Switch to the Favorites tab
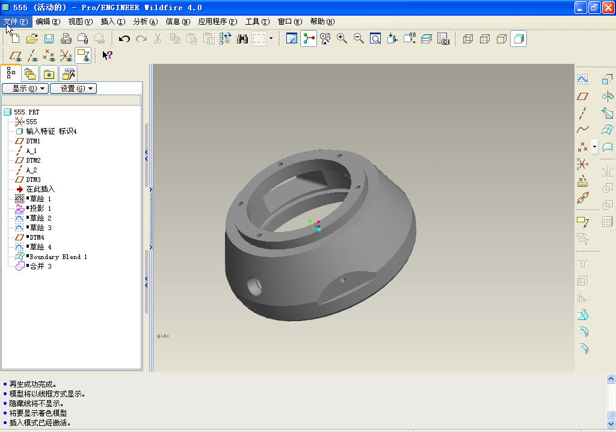The height and width of the screenshot is (432, 616). pos(49,74)
